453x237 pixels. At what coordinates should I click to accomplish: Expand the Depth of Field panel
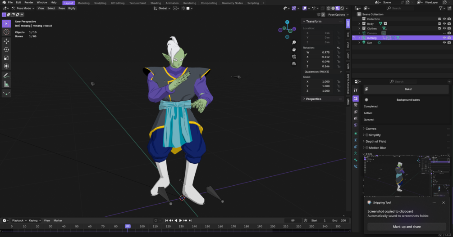click(375, 141)
